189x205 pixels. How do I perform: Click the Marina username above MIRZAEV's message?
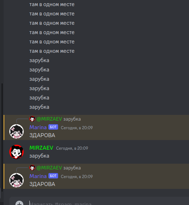[38, 127]
